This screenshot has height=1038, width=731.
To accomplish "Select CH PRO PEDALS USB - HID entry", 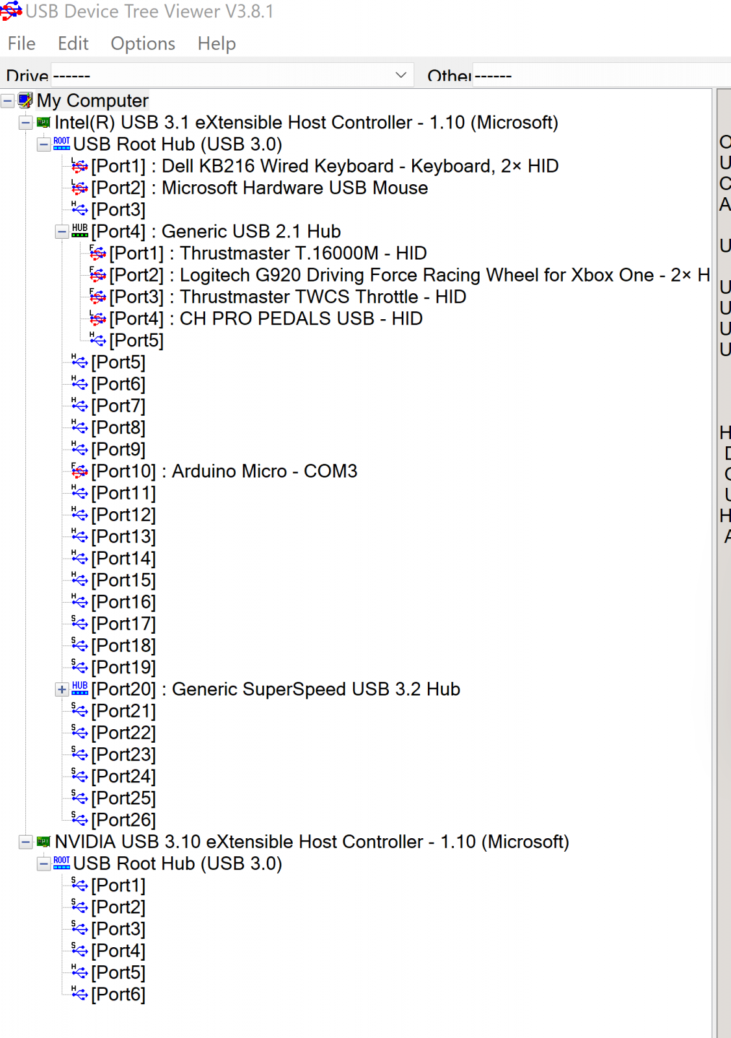I will (266, 319).
